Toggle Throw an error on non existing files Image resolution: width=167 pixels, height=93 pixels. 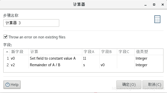pos(5,37)
